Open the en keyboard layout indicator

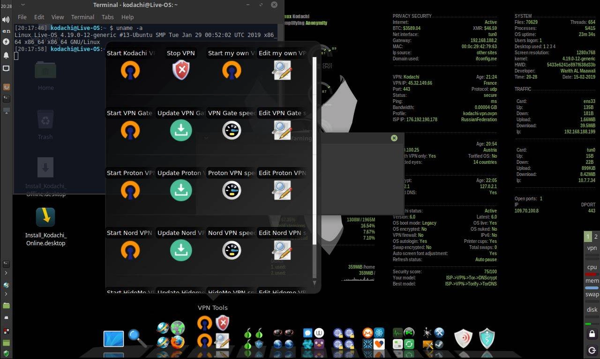pos(6,31)
